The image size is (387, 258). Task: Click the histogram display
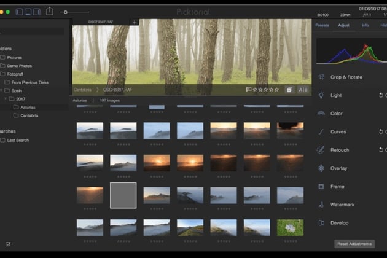352,51
